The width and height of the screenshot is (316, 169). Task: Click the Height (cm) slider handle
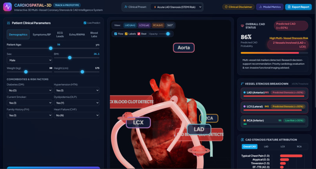coord(82,72)
